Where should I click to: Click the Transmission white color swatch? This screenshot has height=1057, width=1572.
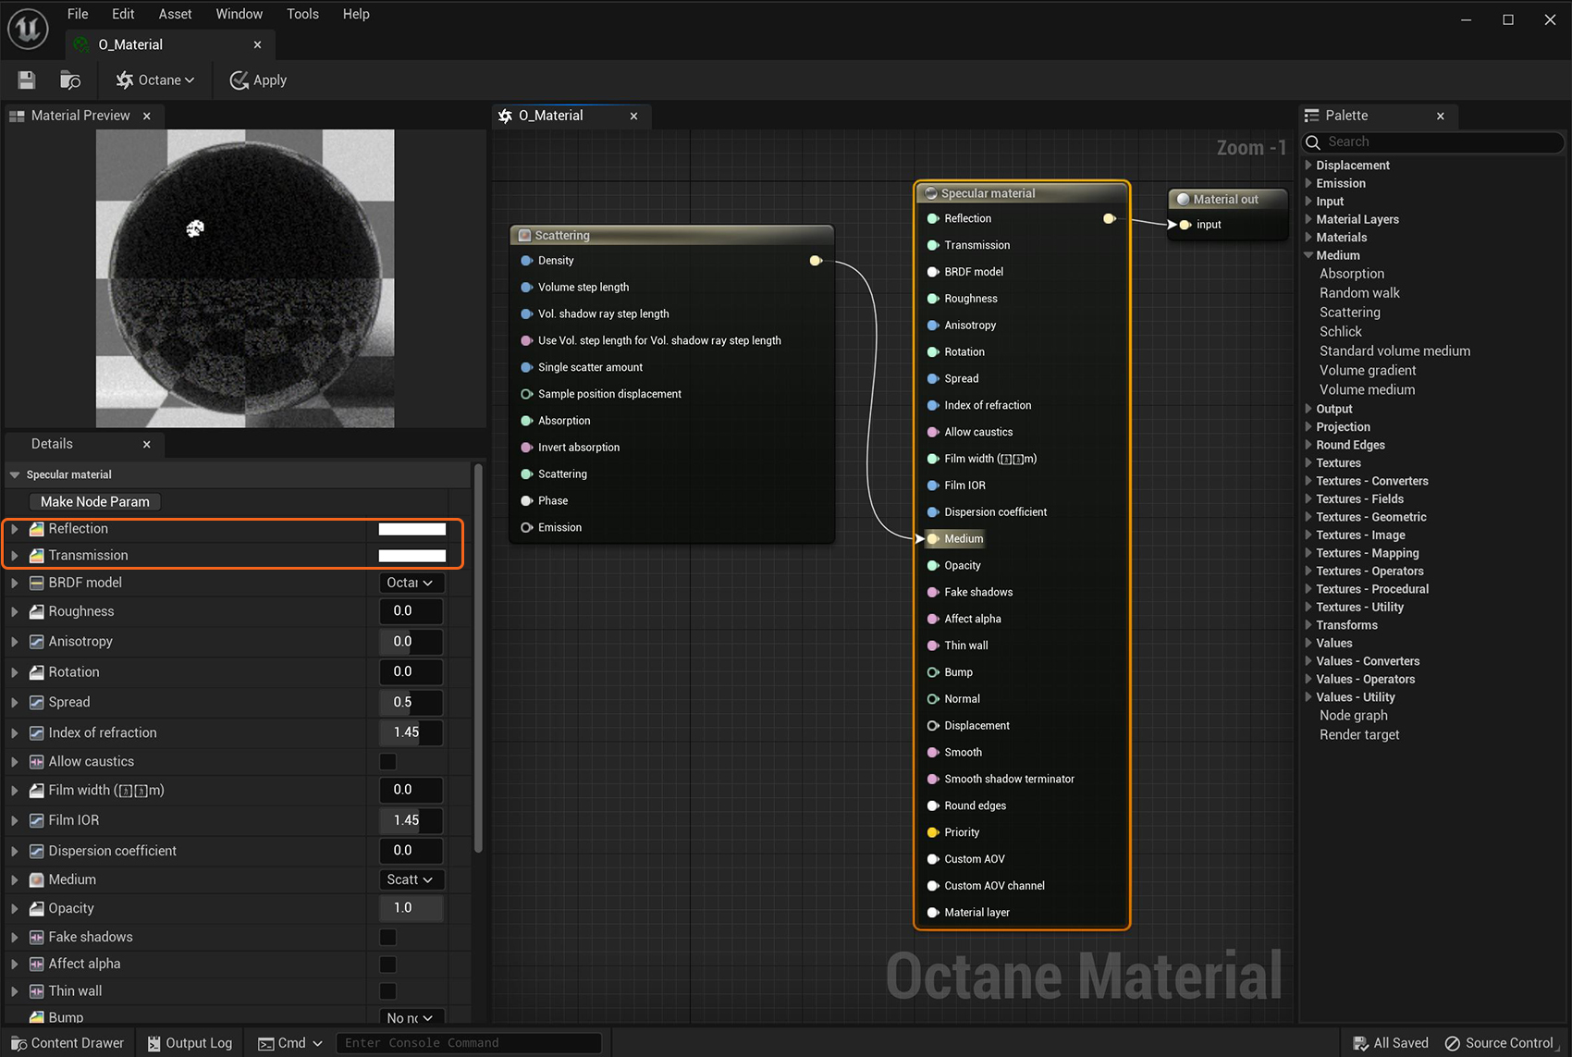click(x=412, y=556)
